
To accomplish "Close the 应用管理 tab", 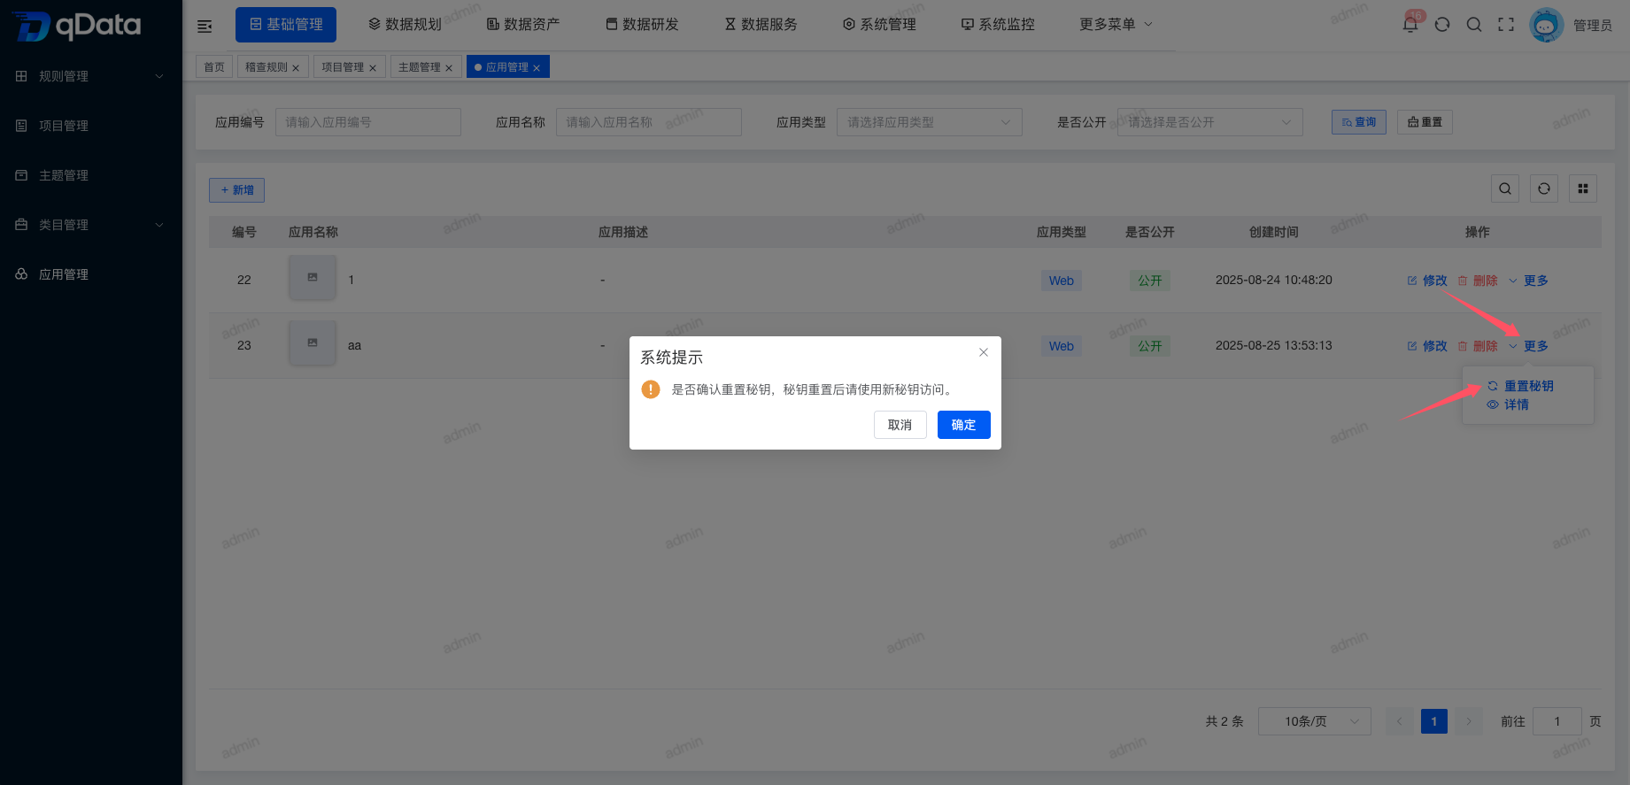I will click(x=537, y=68).
